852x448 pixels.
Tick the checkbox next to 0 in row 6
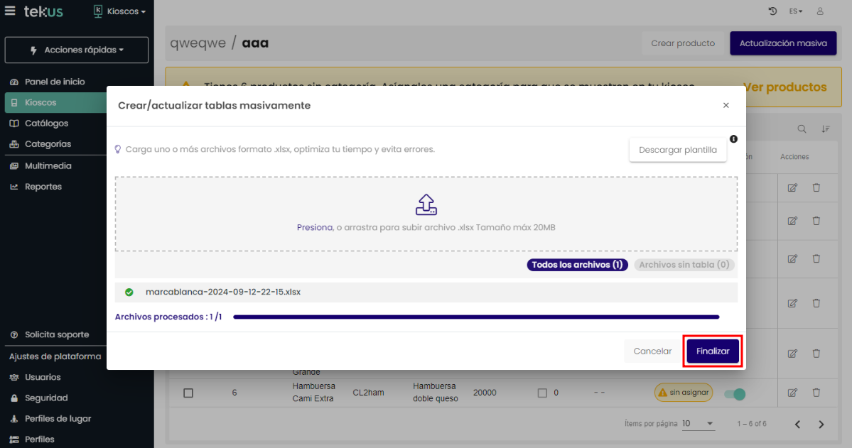point(542,393)
